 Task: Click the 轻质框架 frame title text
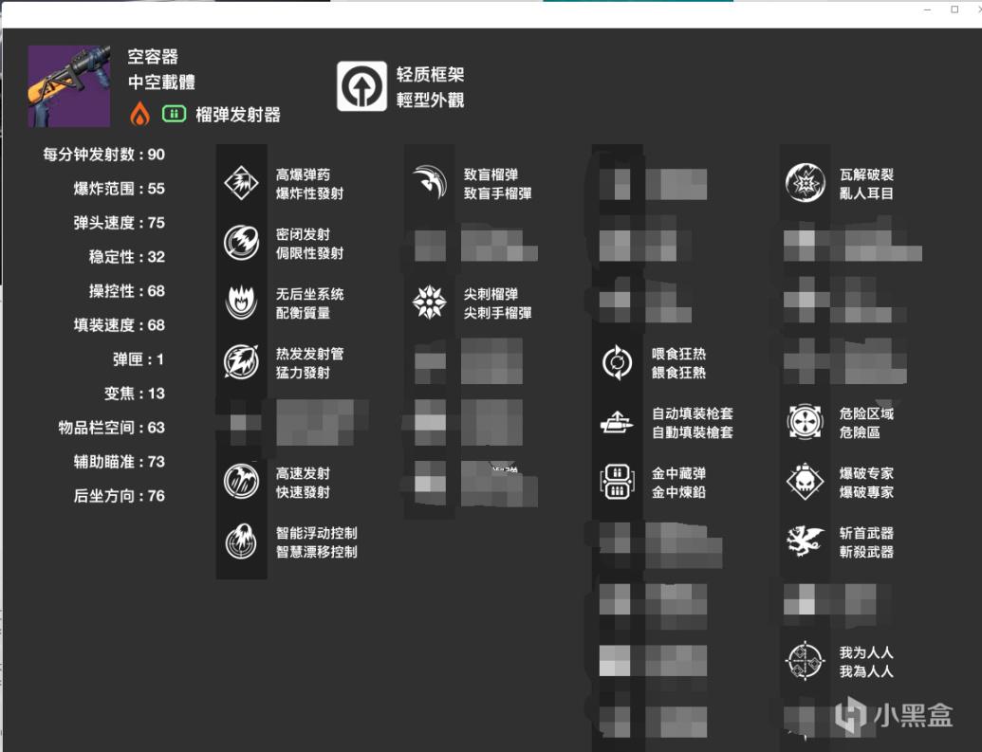pos(430,75)
